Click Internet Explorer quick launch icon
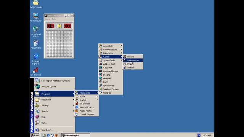The width and height of the screenshot is (244, 137). (x=48, y=135)
